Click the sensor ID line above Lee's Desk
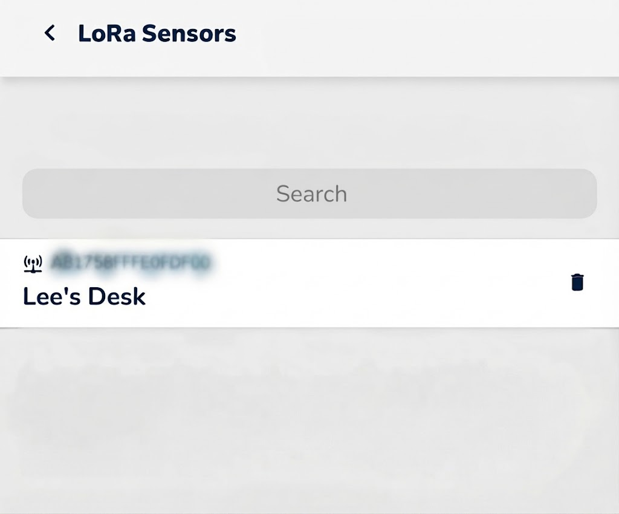 (x=132, y=262)
